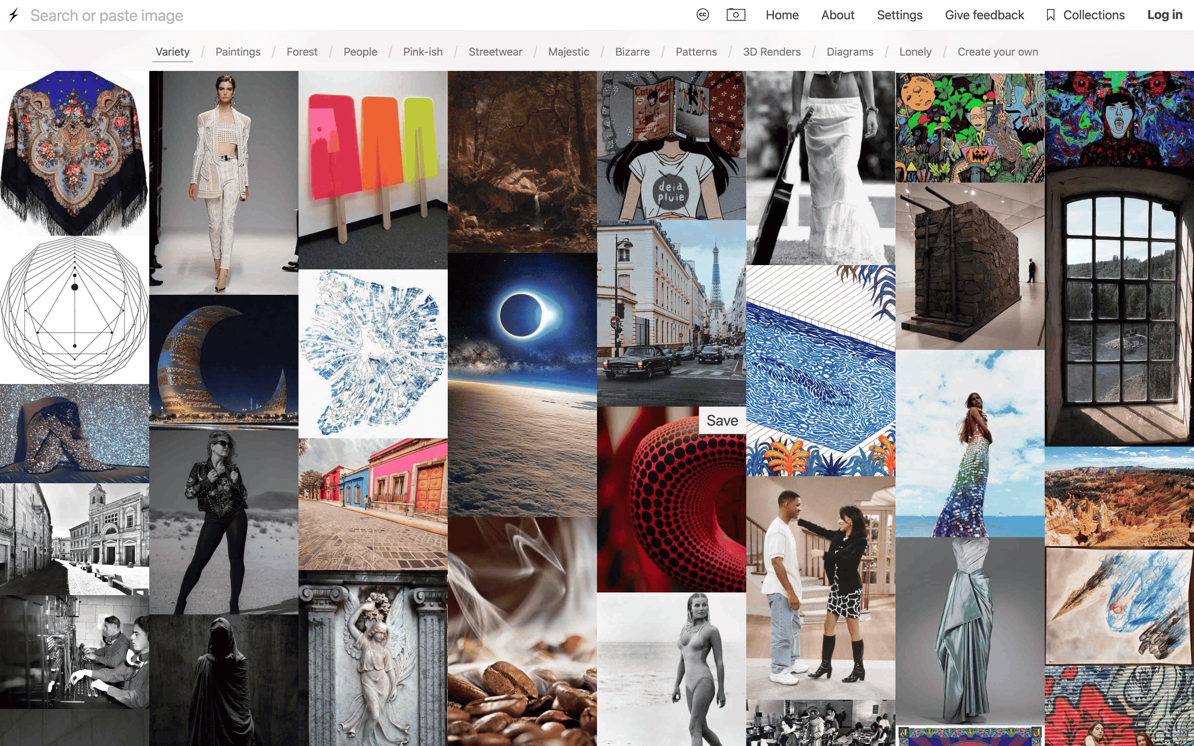Image resolution: width=1194 pixels, height=746 pixels.
Task: Open Settings from the top navigation
Action: tap(899, 15)
